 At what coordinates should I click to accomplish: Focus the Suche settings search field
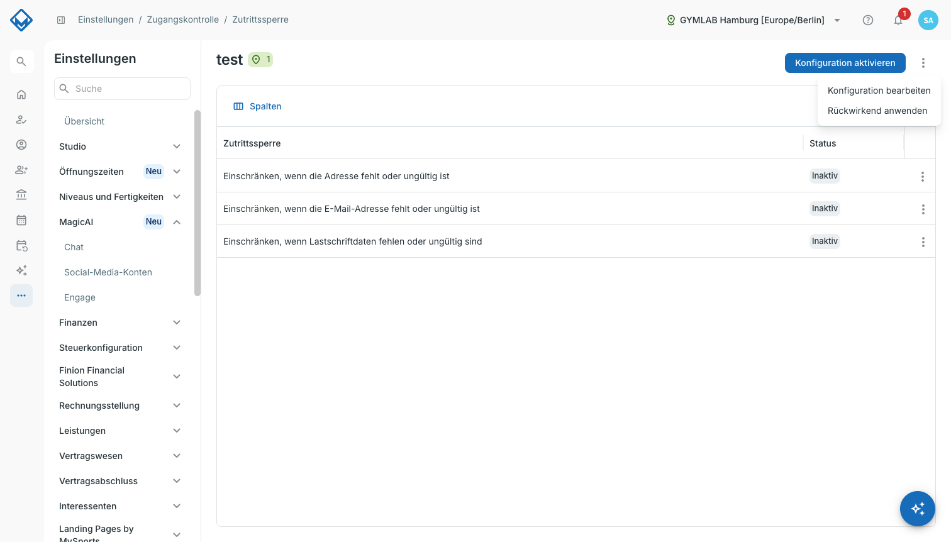(x=122, y=89)
